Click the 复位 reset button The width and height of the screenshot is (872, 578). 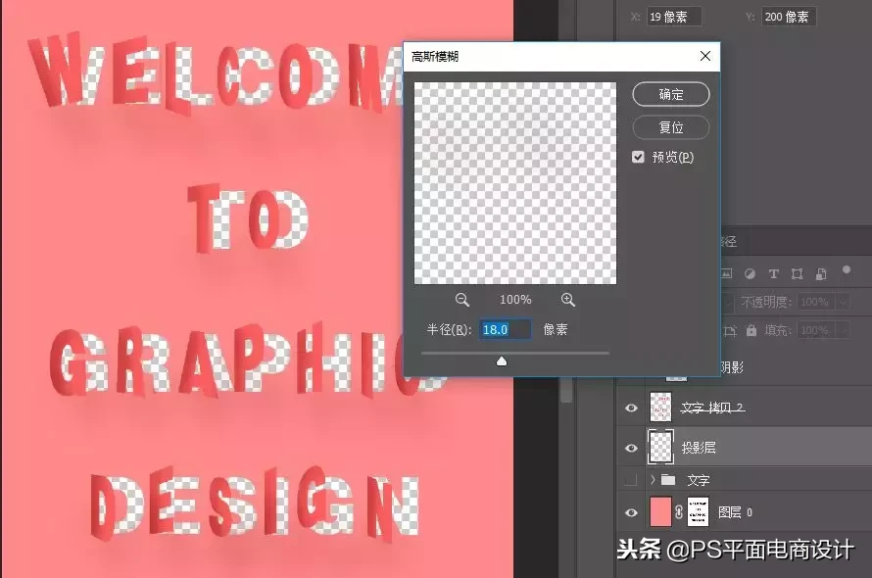coord(671,127)
